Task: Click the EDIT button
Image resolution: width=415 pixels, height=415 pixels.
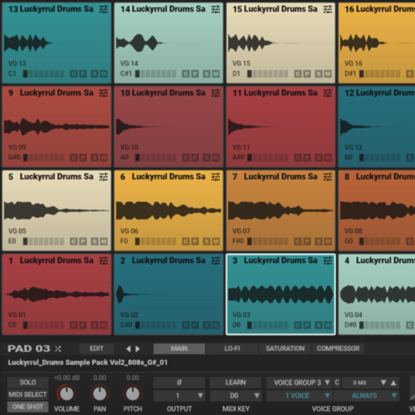Action: click(97, 349)
